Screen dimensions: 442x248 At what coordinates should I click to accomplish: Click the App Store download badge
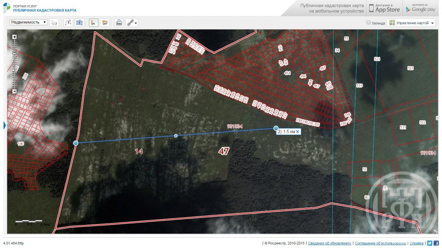pos(384,8)
